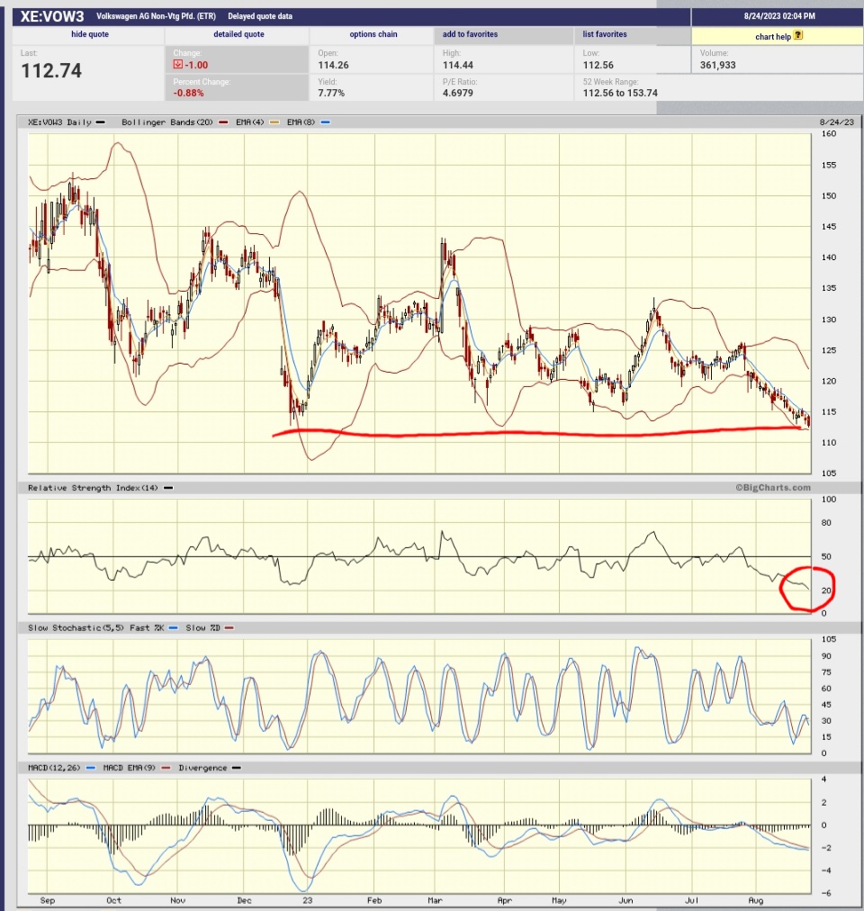This screenshot has width=864, height=911.
Task: Open the options chain tab
Action: coord(373,34)
